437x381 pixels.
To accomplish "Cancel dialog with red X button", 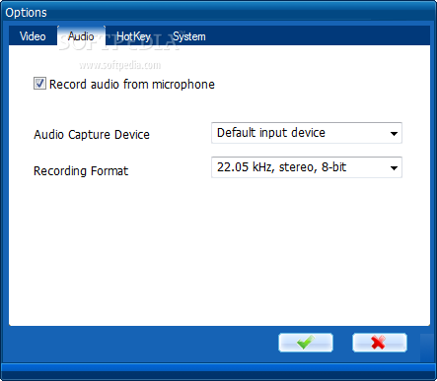I will pos(380,343).
